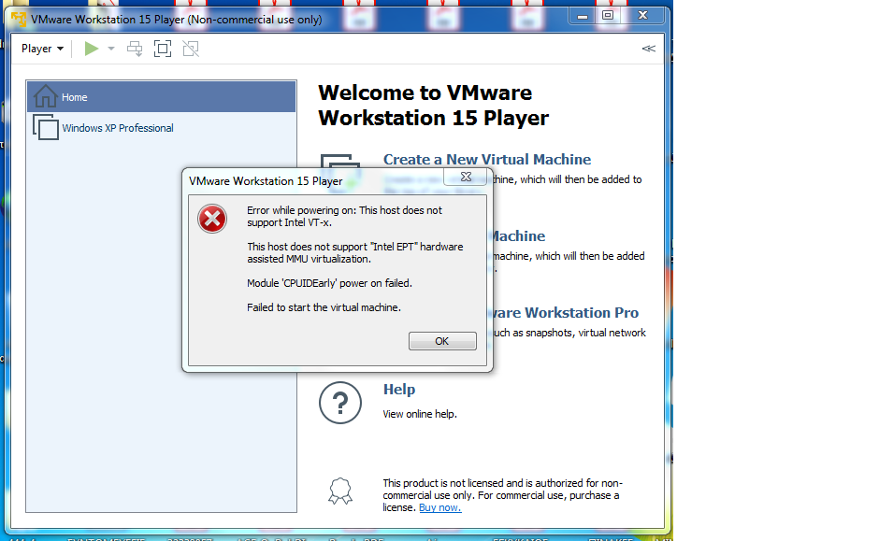Open the Player dropdown menu
This screenshot has height=541, width=893.
[x=42, y=49]
